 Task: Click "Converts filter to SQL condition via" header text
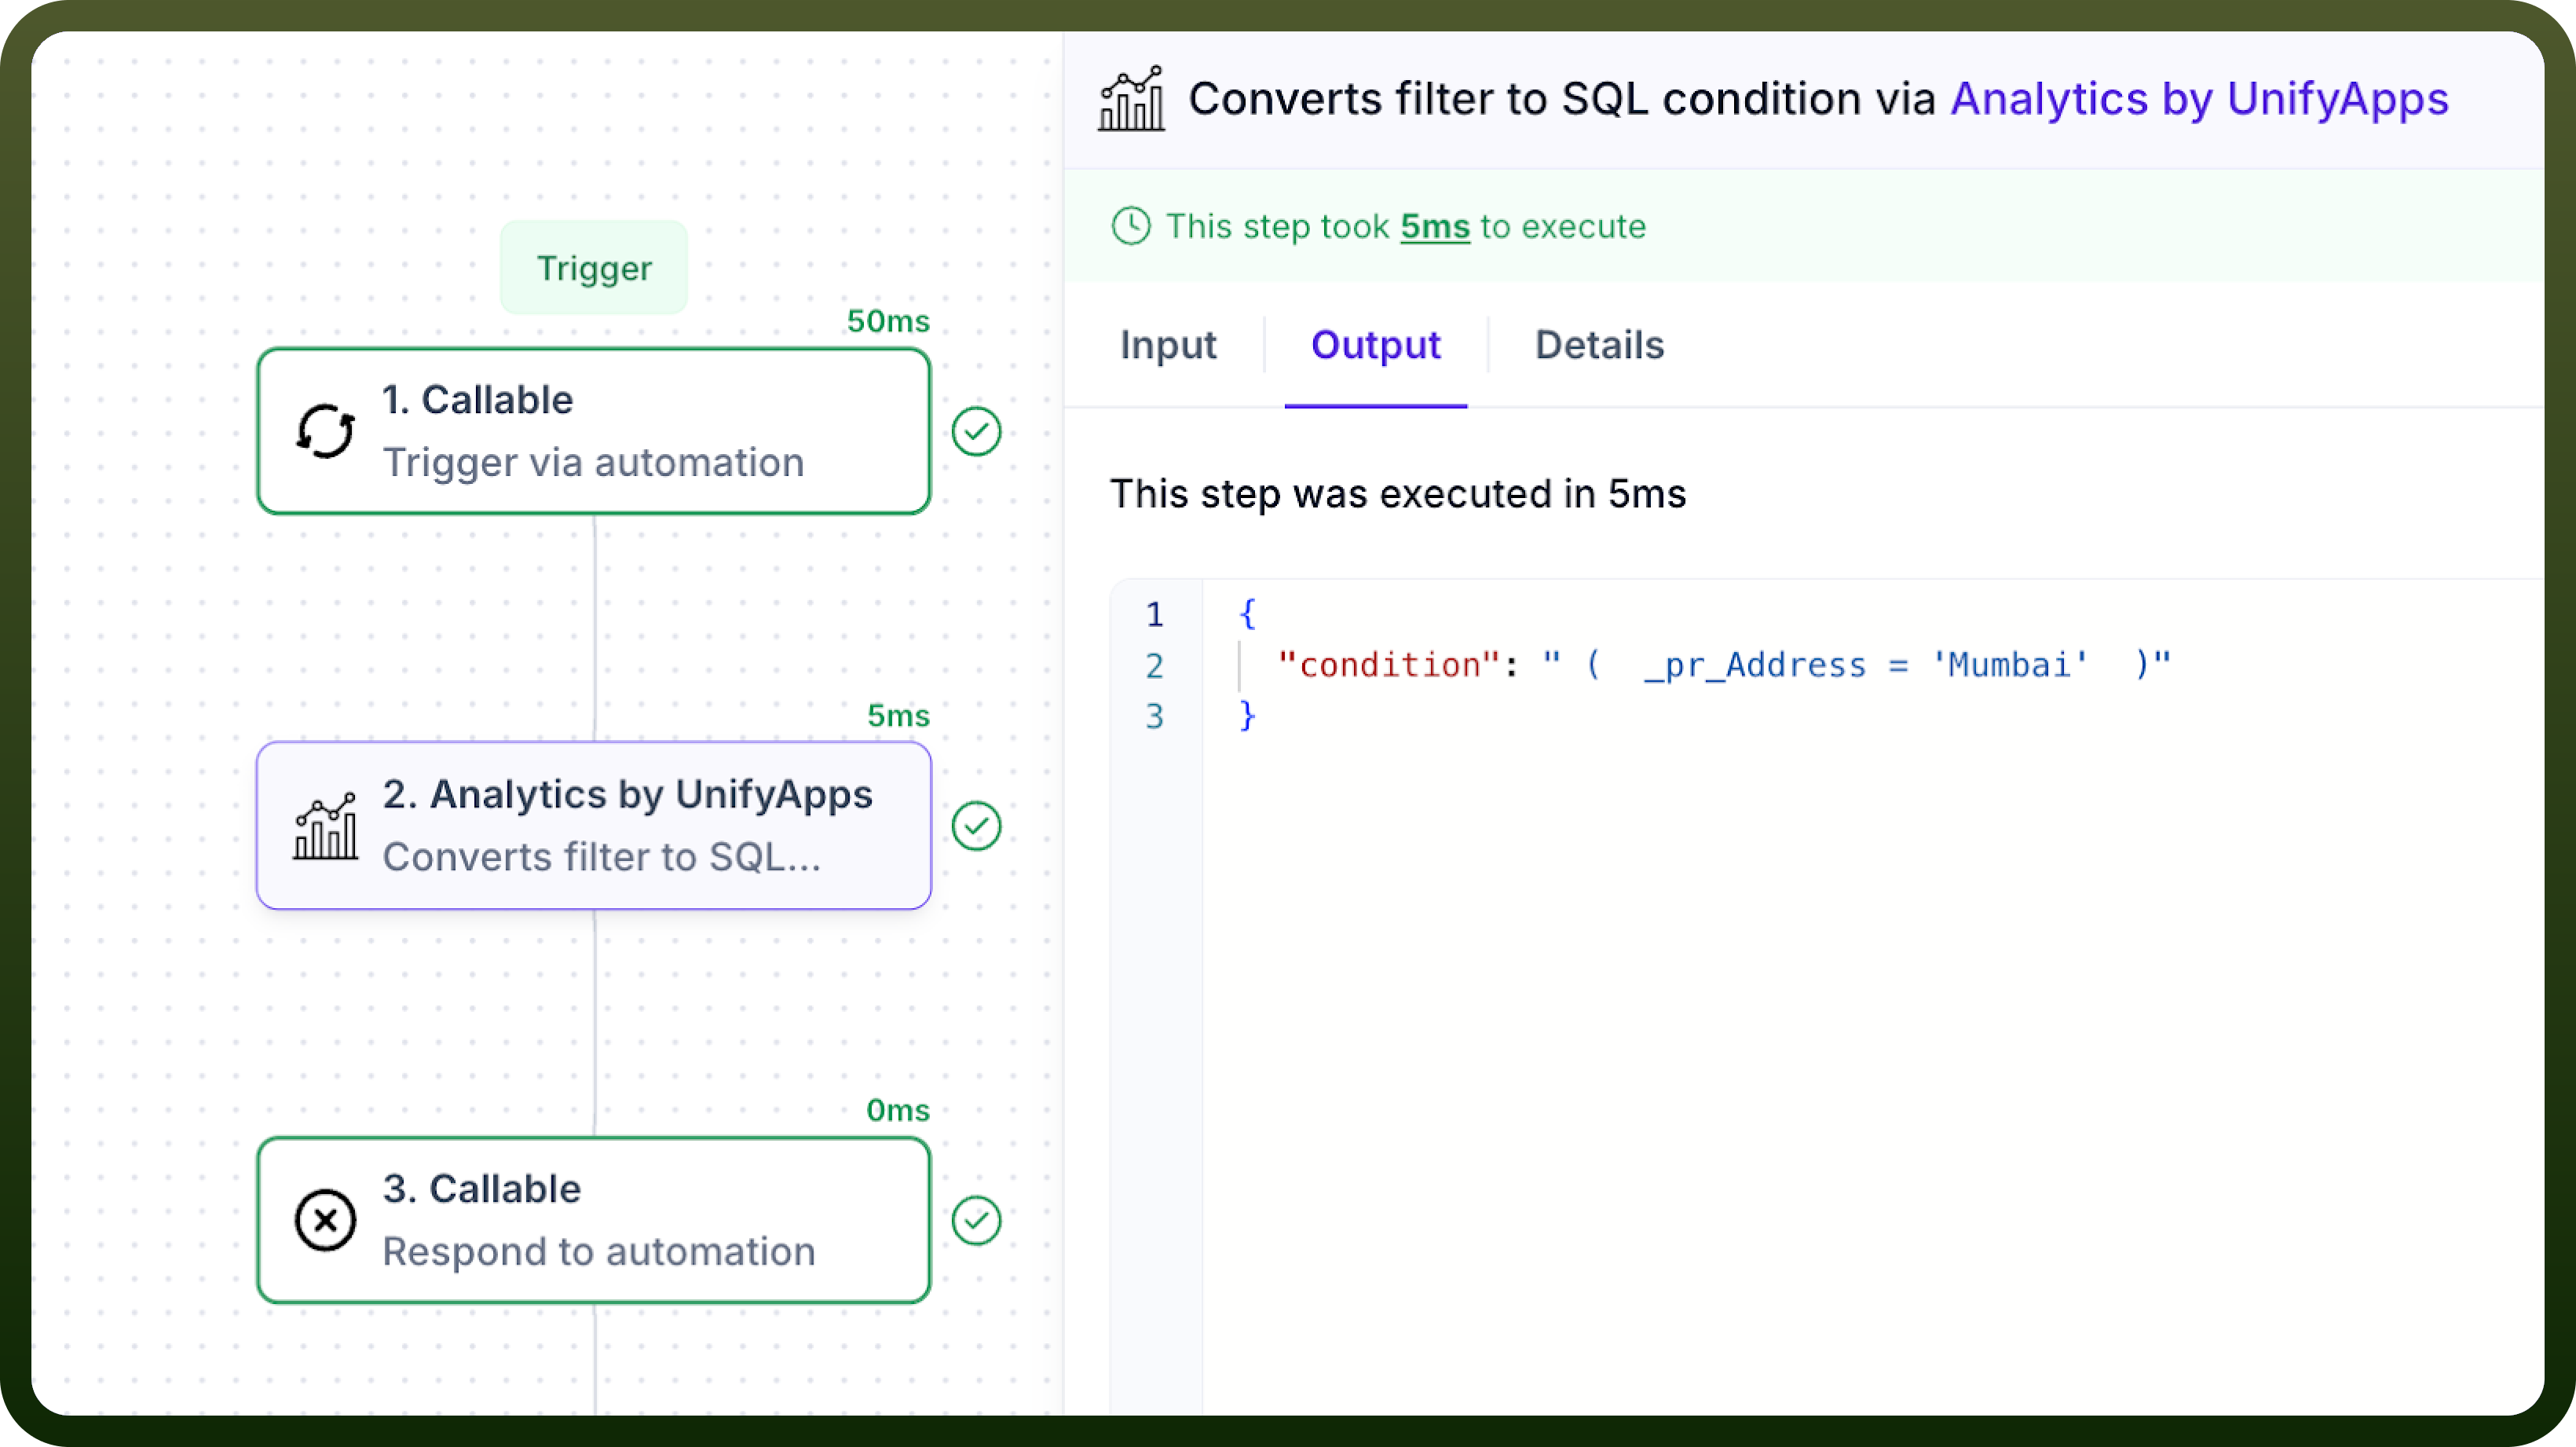click(x=1562, y=98)
